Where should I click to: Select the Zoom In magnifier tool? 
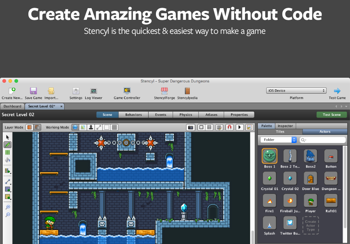[x=7, y=207]
